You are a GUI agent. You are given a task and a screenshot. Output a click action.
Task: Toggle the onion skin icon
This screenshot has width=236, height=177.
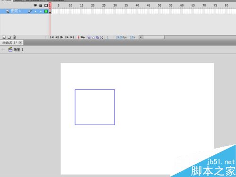tap(89, 37)
